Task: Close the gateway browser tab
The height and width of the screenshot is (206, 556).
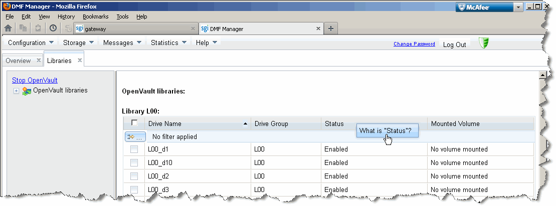Action: [x=193, y=28]
